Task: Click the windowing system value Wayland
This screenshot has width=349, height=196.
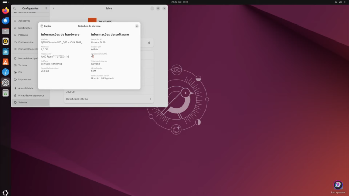Action: (x=95, y=64)
